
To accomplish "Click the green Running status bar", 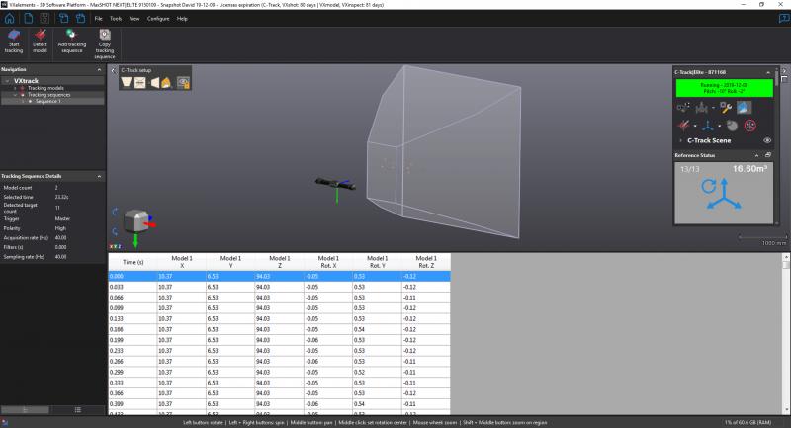I will (725, 88).
